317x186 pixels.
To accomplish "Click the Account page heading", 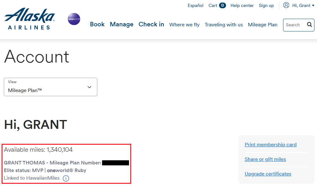I will pyautogui.click(x=36, y=56).
